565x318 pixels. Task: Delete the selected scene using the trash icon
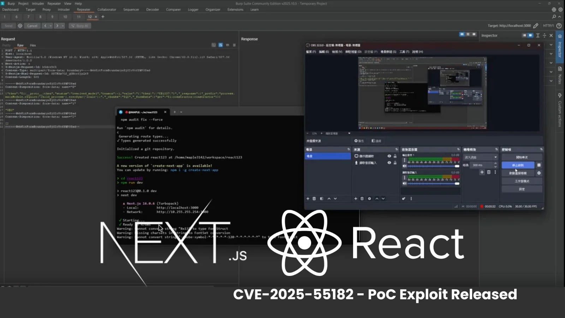[x=314, y=199]
